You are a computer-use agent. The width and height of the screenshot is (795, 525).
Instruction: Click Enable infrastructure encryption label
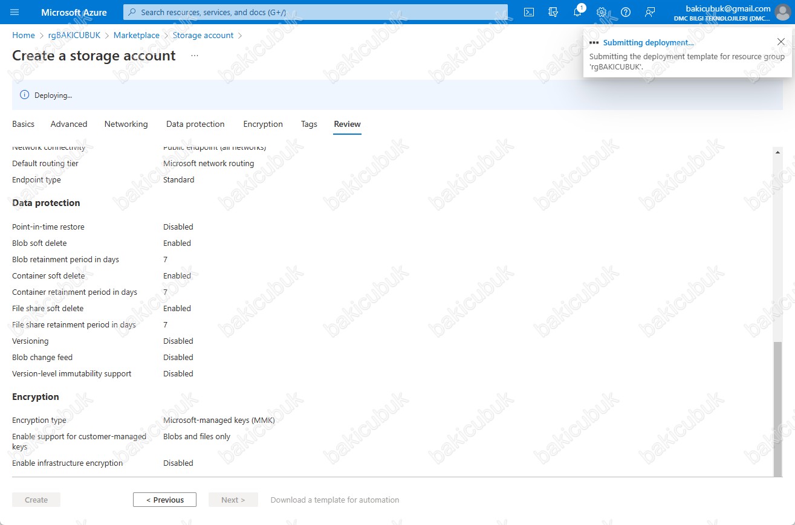(68, 463)
